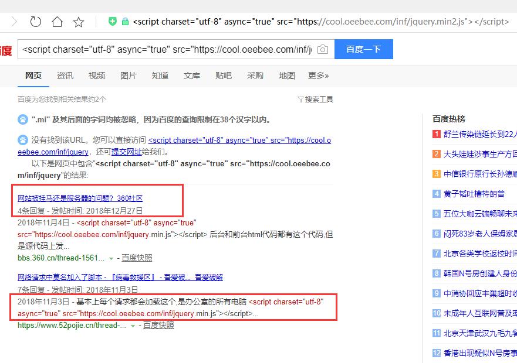517x363 pixels.
Task: Open hot item 3 中信银行原行长孙德顺
Action: [480, 174]
